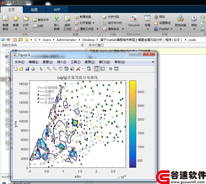Open the Desktop (桌面) menu in Figure 8

click(90, 62)
